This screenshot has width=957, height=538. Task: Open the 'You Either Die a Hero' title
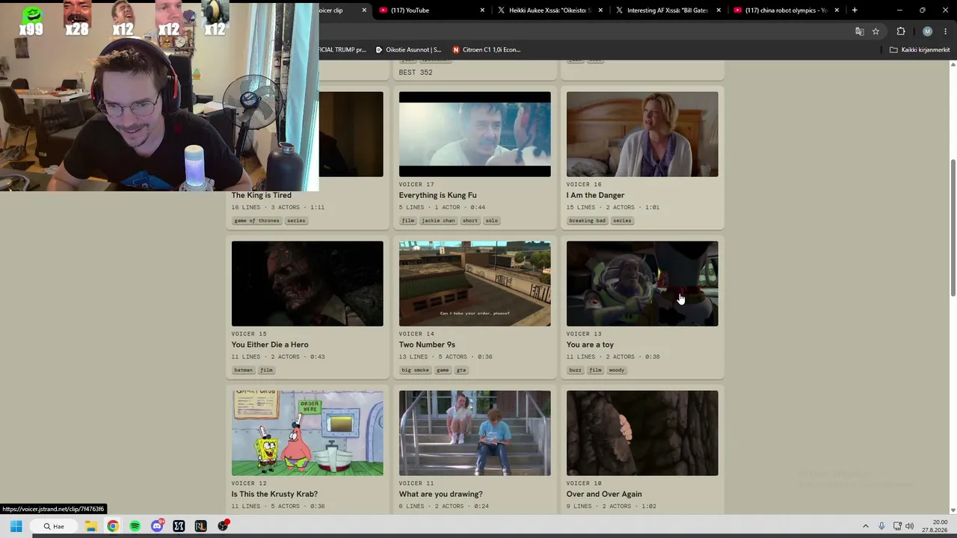(270, 344)
